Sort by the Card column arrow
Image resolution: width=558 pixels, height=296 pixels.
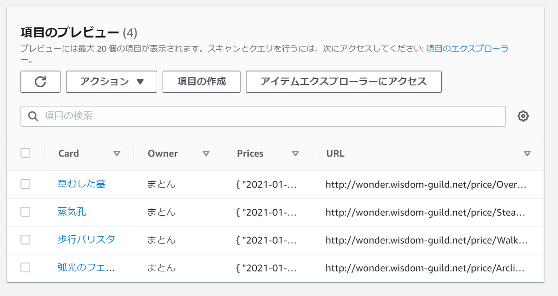tap(117, 154)
